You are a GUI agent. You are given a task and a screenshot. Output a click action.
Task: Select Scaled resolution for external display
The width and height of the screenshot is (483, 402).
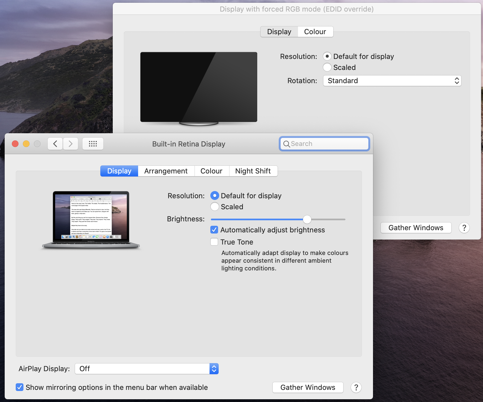[x=327, y=67]
